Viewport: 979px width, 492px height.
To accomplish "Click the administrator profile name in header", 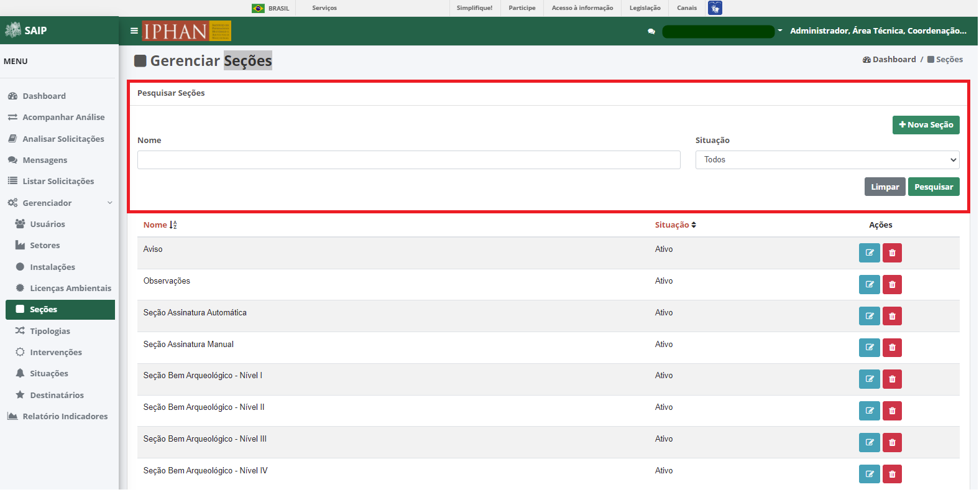I will 878,30.
